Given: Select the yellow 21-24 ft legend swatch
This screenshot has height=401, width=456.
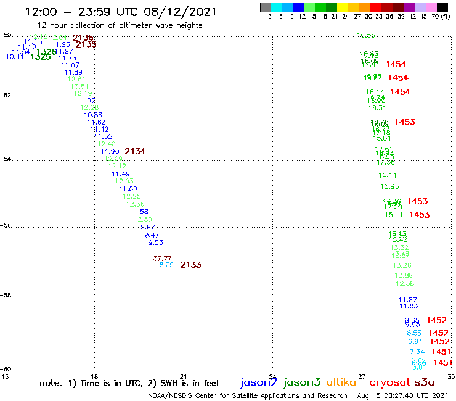Looking at the screenshot, I should pyautogui.click(x=343, y=7).
